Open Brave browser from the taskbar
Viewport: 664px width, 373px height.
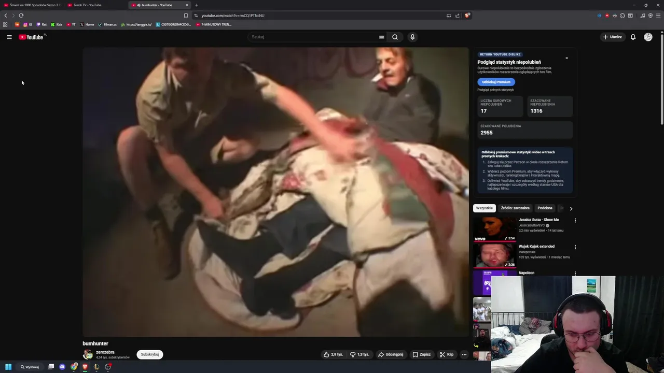(85, 367)
